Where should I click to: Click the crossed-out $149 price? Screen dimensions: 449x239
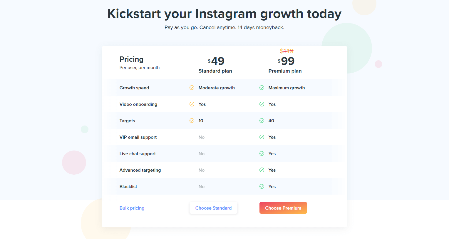[287, 51]
